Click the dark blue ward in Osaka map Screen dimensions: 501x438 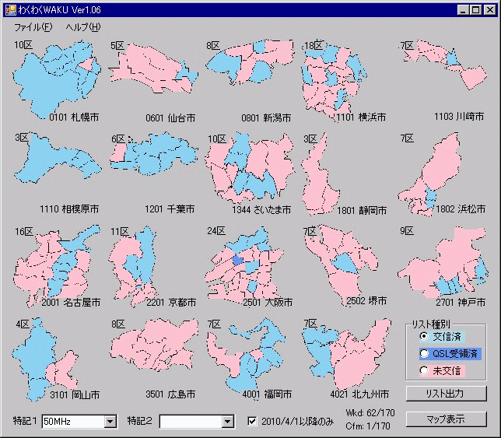tap(238, 261)
